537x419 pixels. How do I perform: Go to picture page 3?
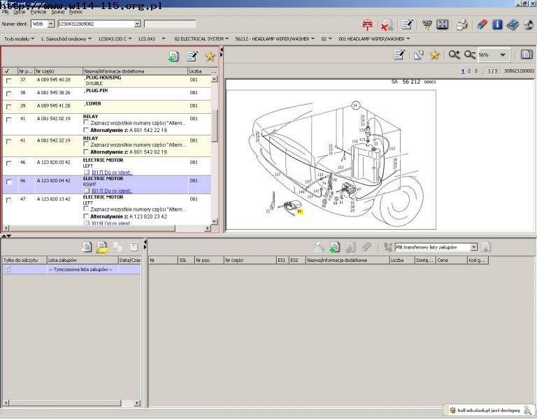pyautogui.click(x=475, y=71)
